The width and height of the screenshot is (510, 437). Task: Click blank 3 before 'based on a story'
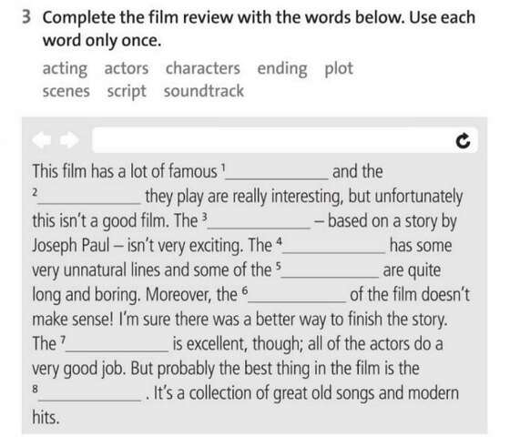point(260,221)
